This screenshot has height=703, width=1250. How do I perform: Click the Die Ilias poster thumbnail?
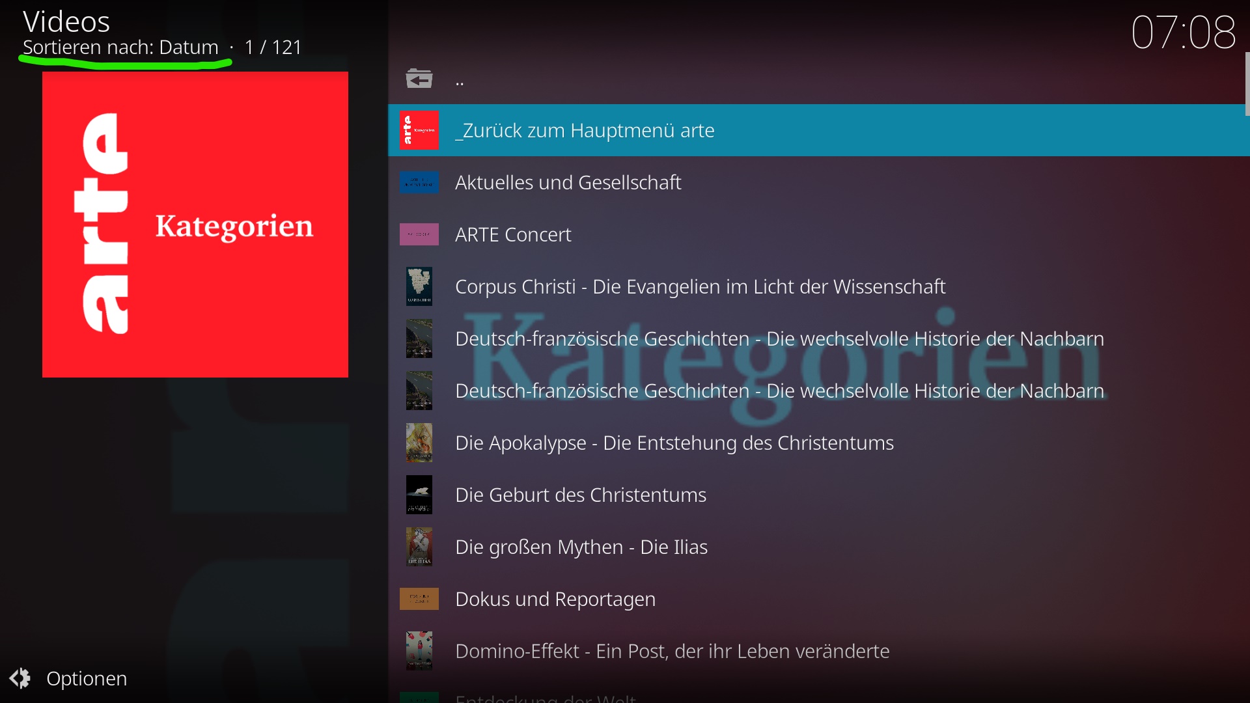click(419, 547)
